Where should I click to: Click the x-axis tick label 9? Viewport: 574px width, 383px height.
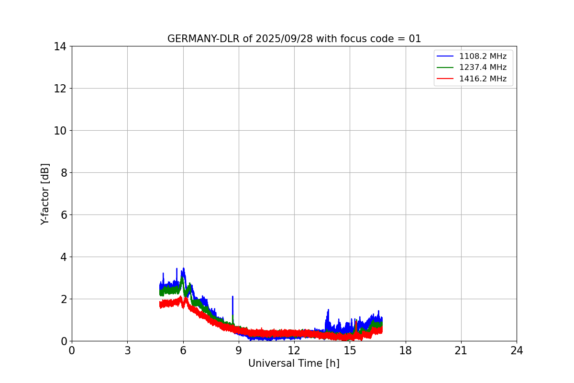click(x=239, y=350)
